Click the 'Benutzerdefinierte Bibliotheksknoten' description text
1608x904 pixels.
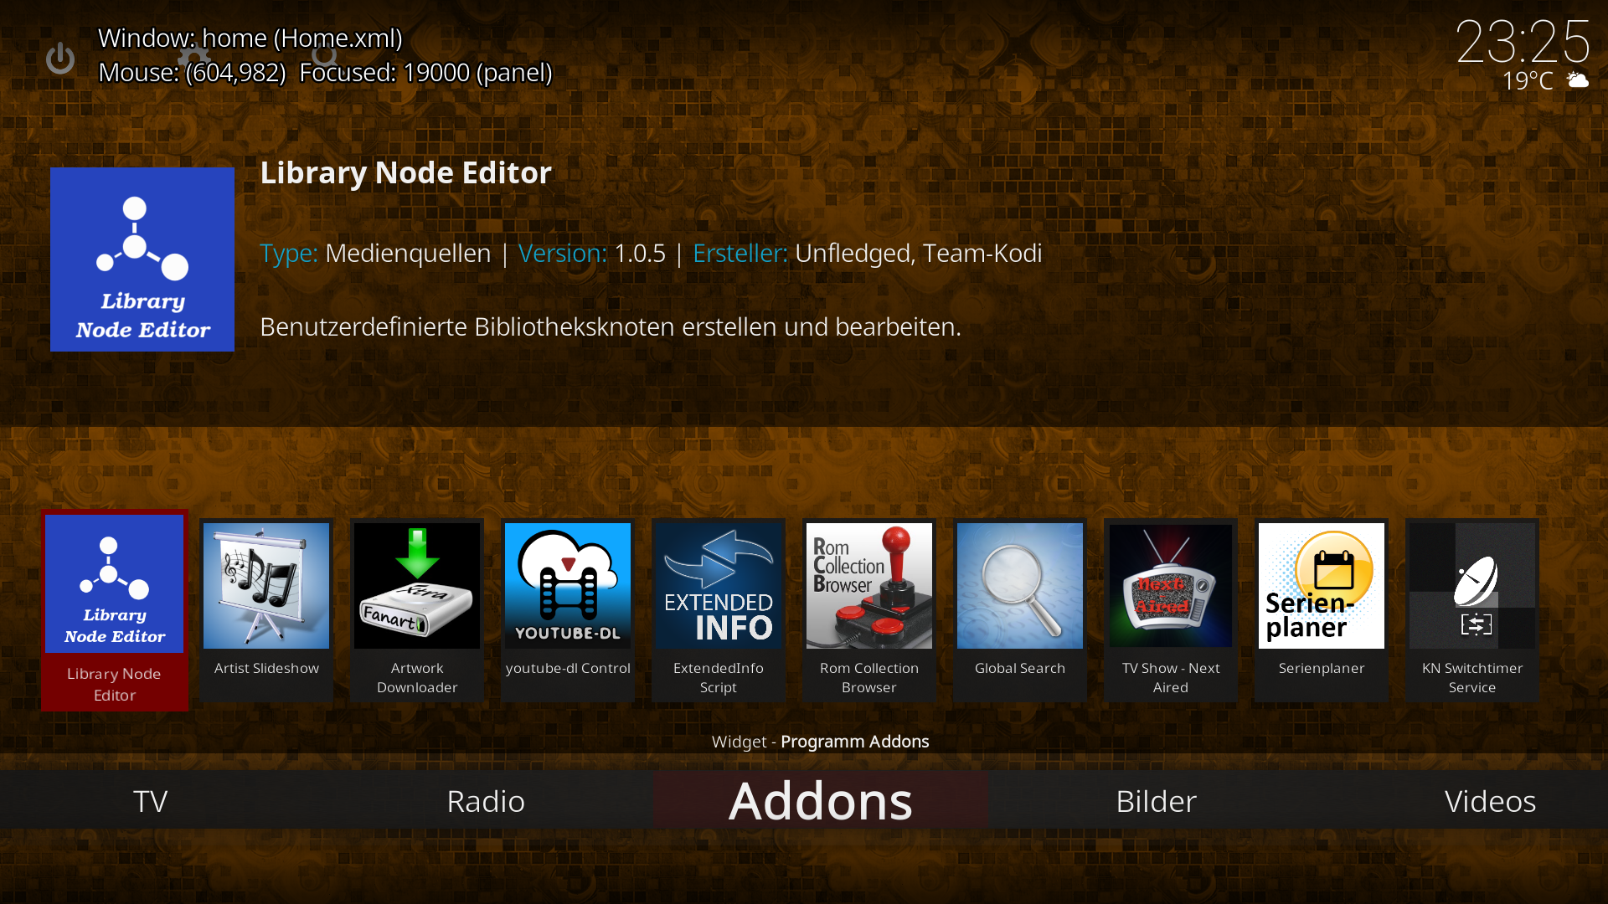coord(611,326)
